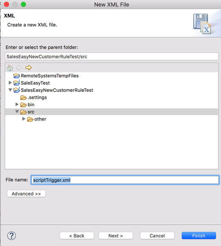
Task: Collapse the SalesEasyNewCustomerRuleTest project tree
Action: [10, 90]
